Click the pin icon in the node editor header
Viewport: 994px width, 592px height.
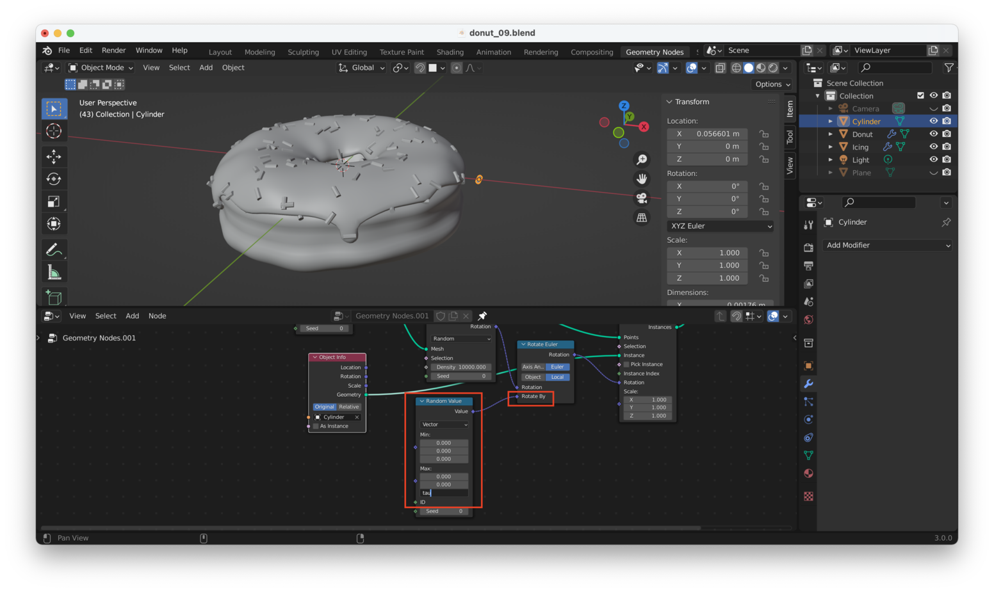pos(482,316)
